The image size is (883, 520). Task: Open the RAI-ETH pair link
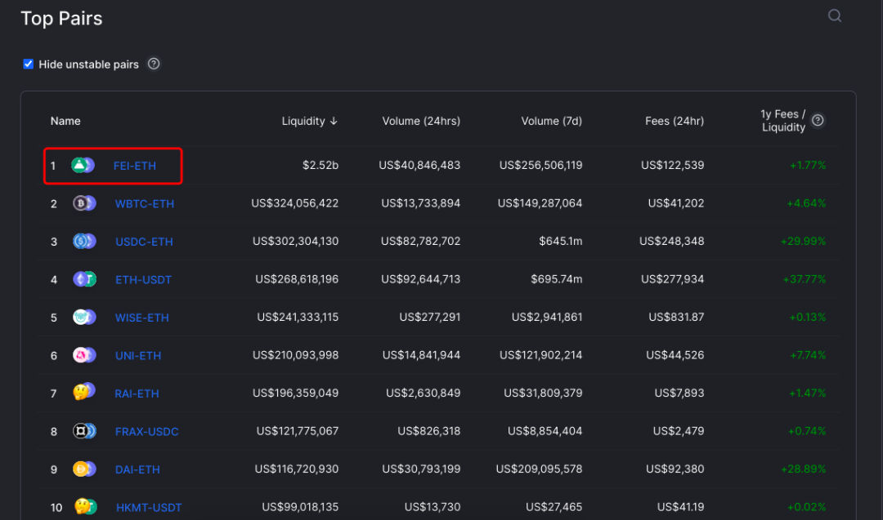(137, 393)
